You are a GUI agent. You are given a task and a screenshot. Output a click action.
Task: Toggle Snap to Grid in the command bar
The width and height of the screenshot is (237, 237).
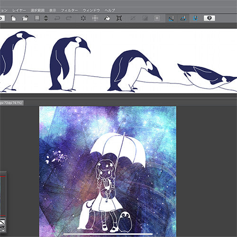tap(195, 18)
